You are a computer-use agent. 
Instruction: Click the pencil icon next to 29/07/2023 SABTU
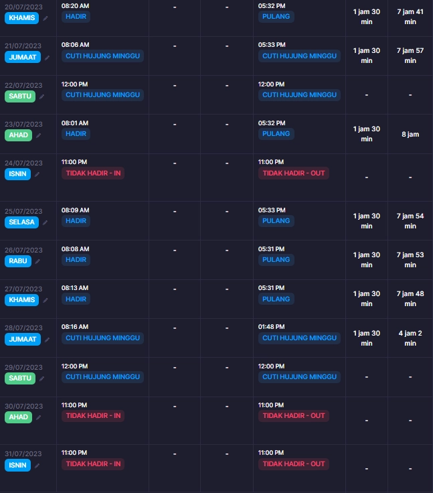(x=41, y=378)
